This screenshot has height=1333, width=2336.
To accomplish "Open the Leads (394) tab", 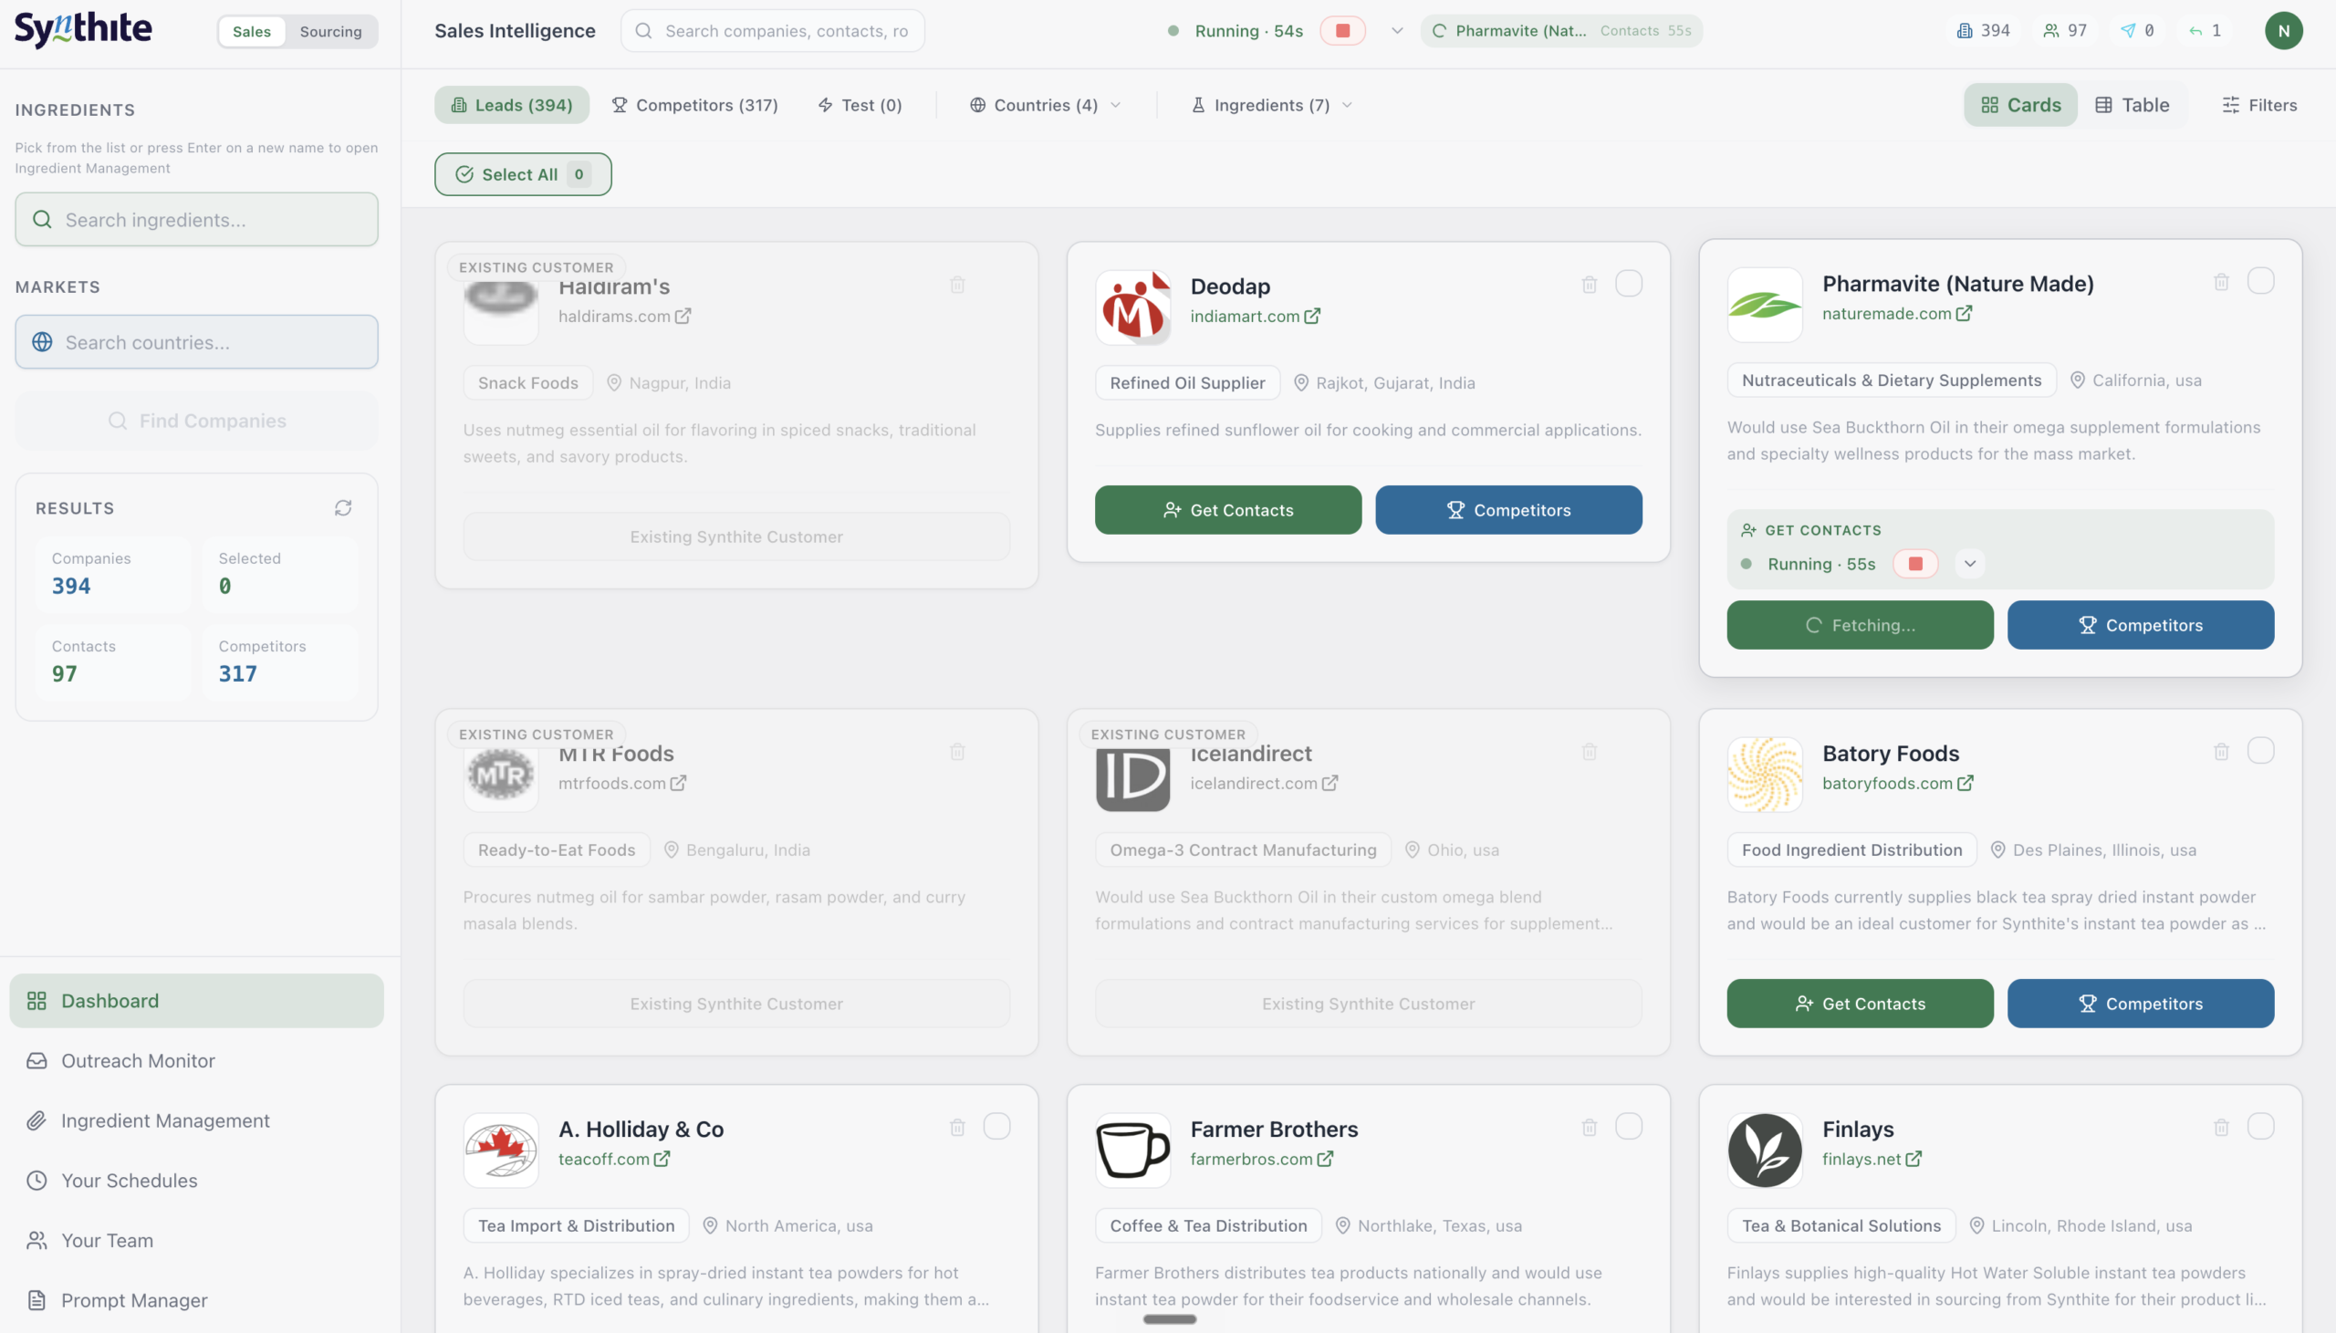I will tap(512, 104).
